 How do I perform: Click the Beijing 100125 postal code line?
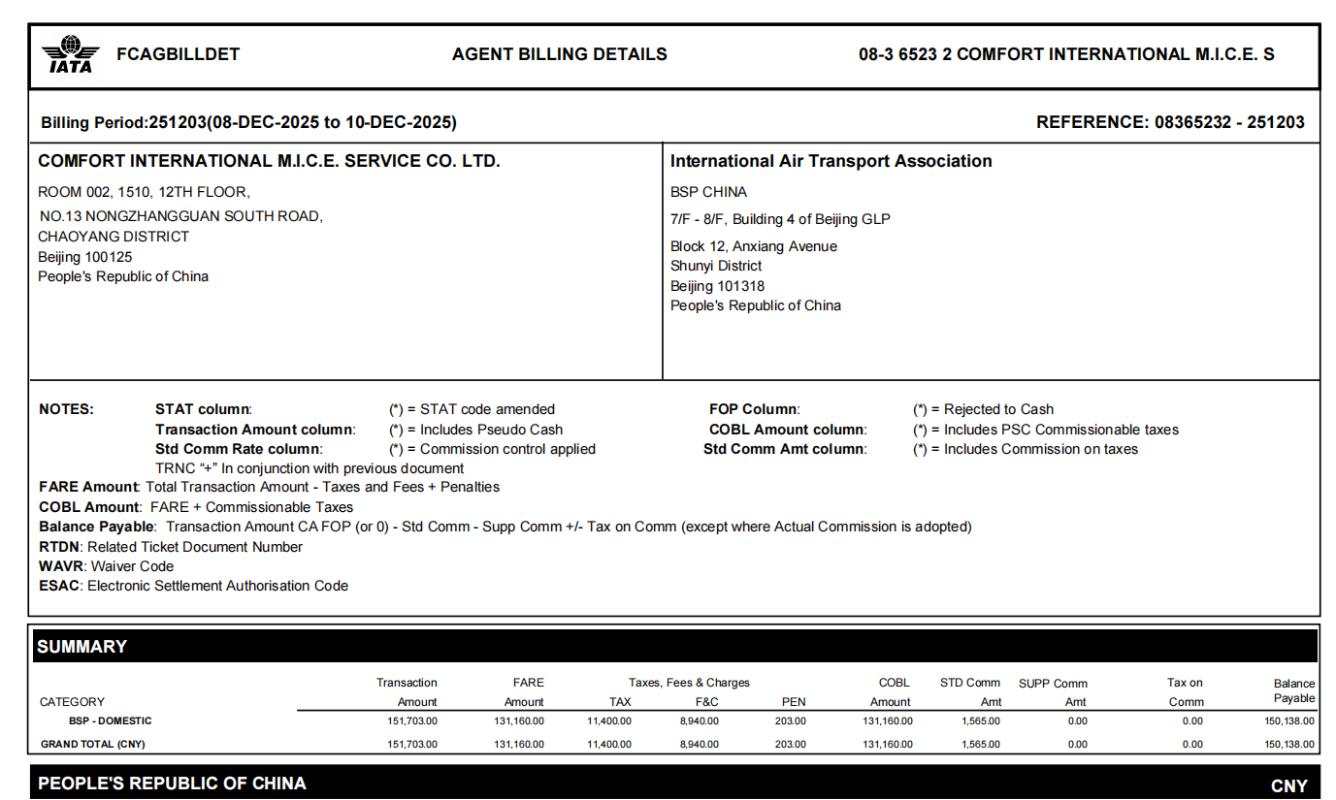[x=85, y=257]
